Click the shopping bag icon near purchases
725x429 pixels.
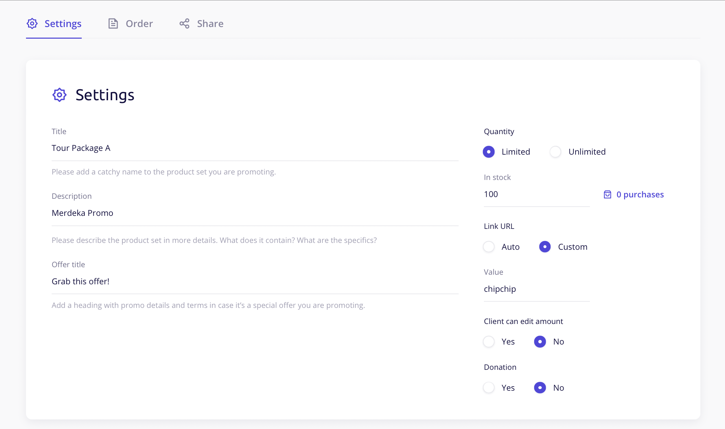(607, 194)
